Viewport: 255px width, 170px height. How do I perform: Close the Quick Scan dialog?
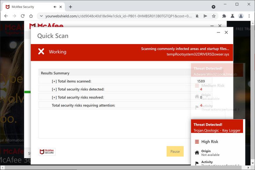tap(226, 32)
